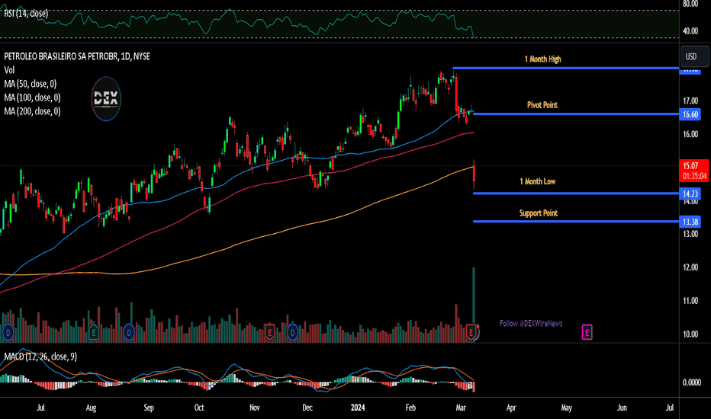The height and width of the screenshot is (419, 711).
Task: Open the red earnings marker near Nov
Action: [269, 333]
